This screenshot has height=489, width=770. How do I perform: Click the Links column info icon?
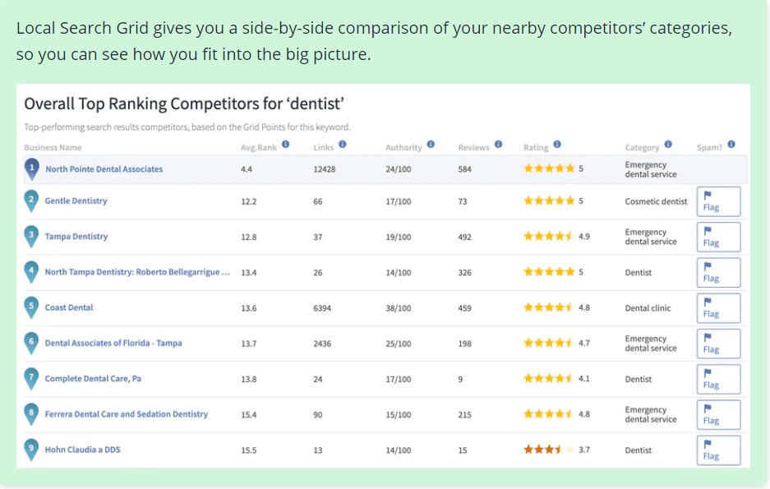[343, 145]
